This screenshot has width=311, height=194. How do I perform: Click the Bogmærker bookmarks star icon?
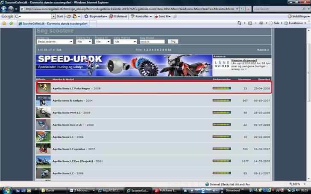pos(86,16)
